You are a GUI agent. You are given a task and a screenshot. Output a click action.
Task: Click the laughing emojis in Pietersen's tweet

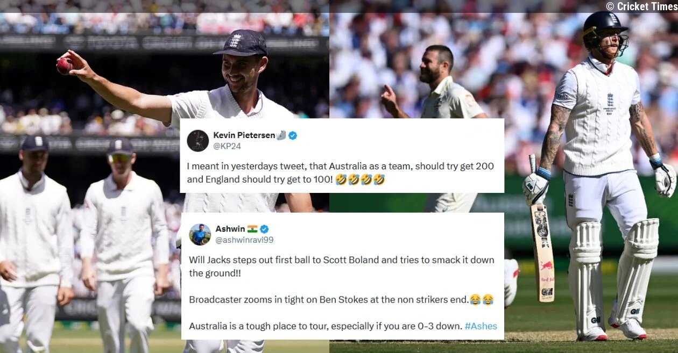tap(360, 179)
